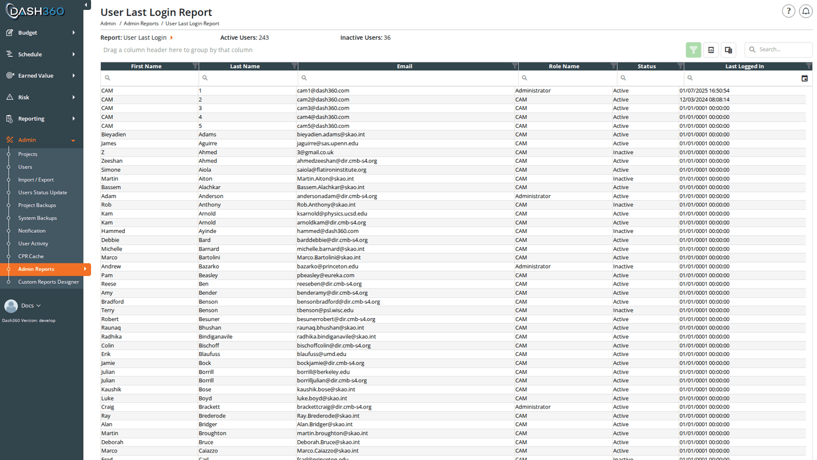Go to Admin Reports breadcrumb link
This screenshot has width=817, height=460.
pos(141,23)
